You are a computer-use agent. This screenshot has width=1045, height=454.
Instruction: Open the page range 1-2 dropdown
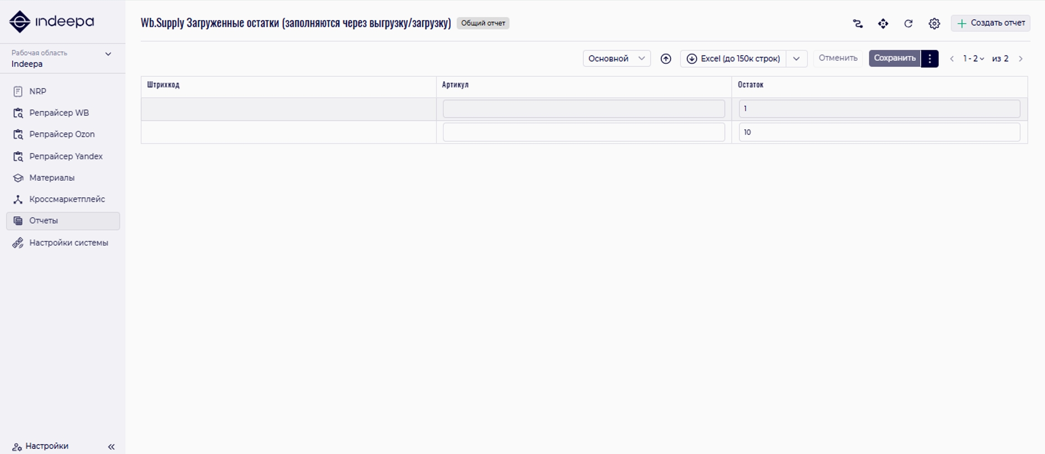[x=973, y=58]
